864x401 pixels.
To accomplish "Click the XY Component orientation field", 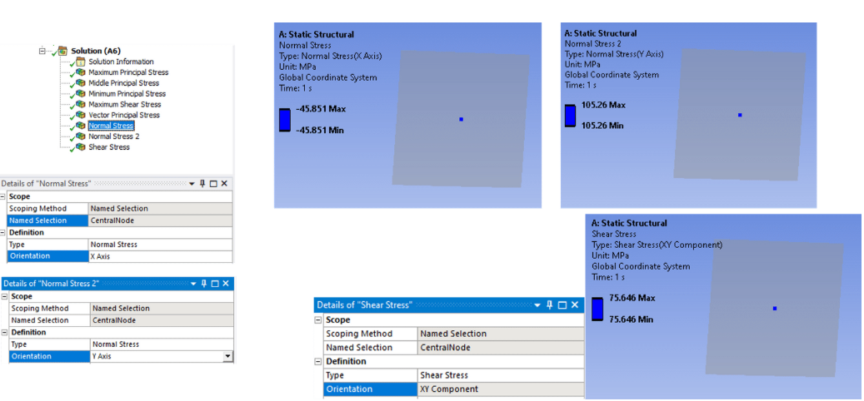I will pos(500,389).
